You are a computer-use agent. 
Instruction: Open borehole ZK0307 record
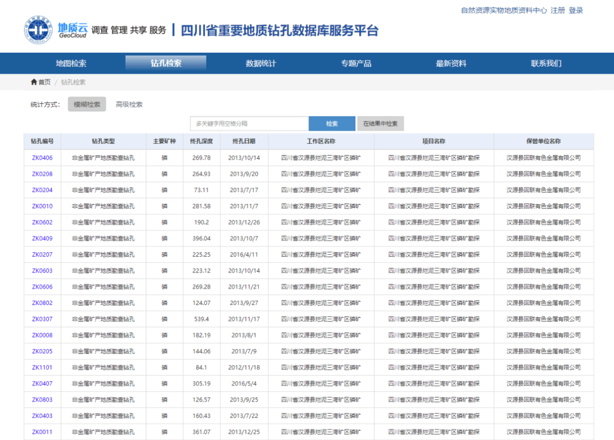(x=42, y=319)
